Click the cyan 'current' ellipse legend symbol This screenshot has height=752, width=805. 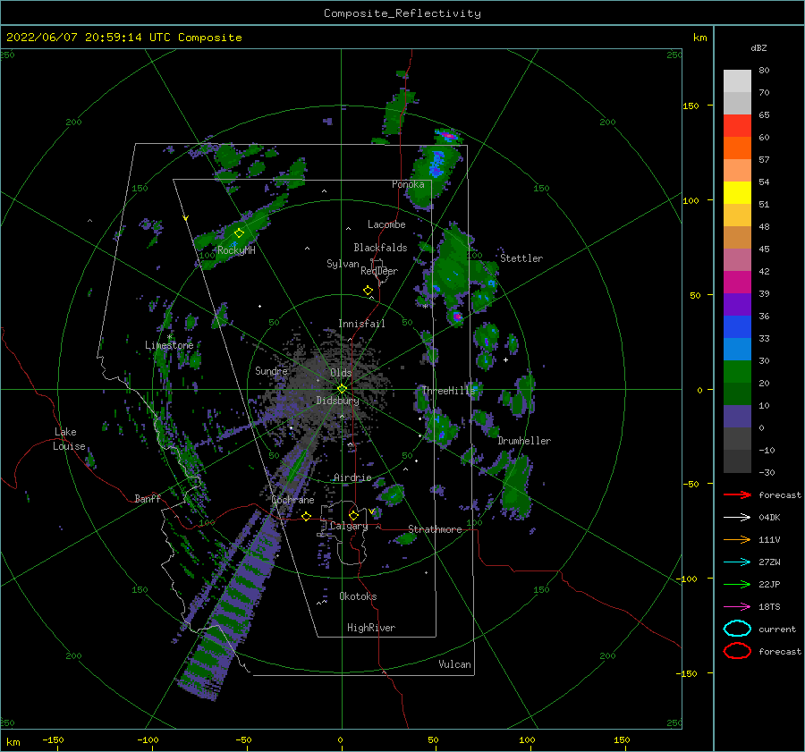pos(737,629)
